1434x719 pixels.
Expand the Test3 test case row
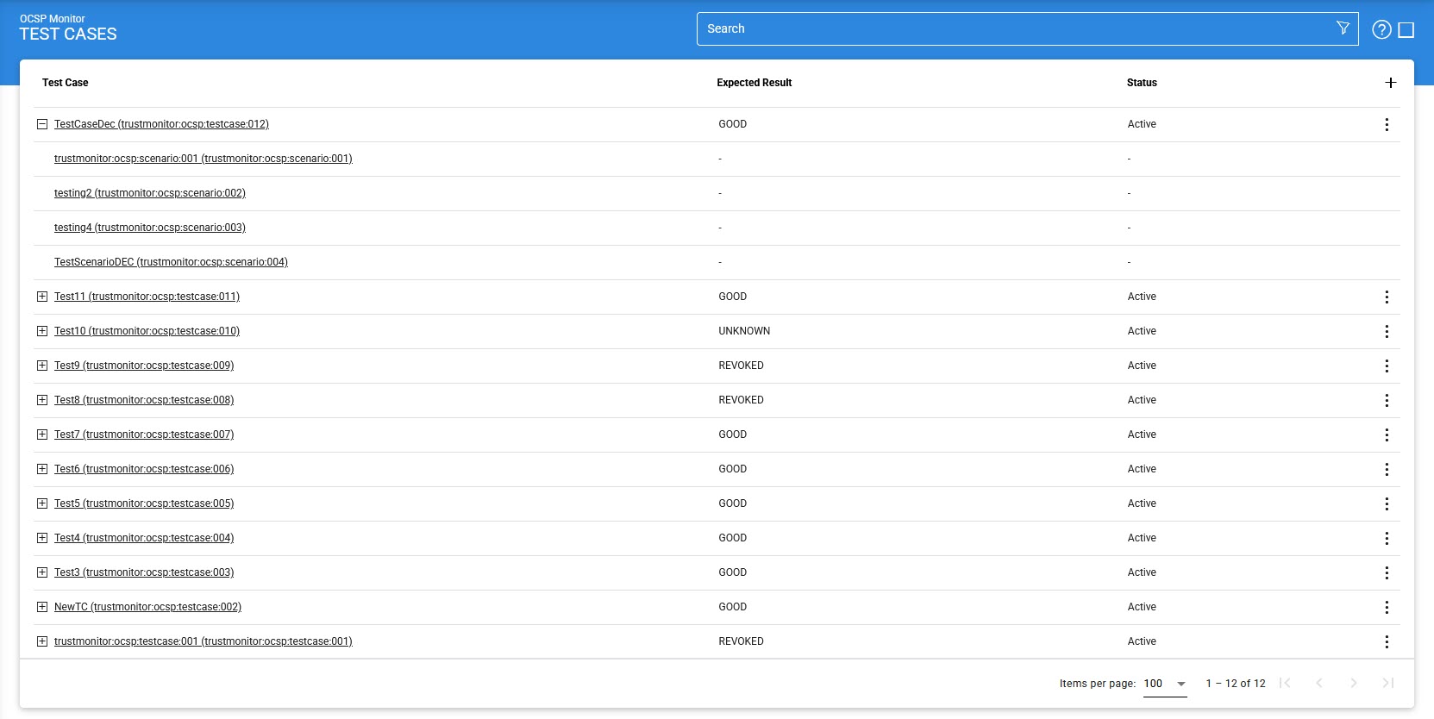point(42,572)
